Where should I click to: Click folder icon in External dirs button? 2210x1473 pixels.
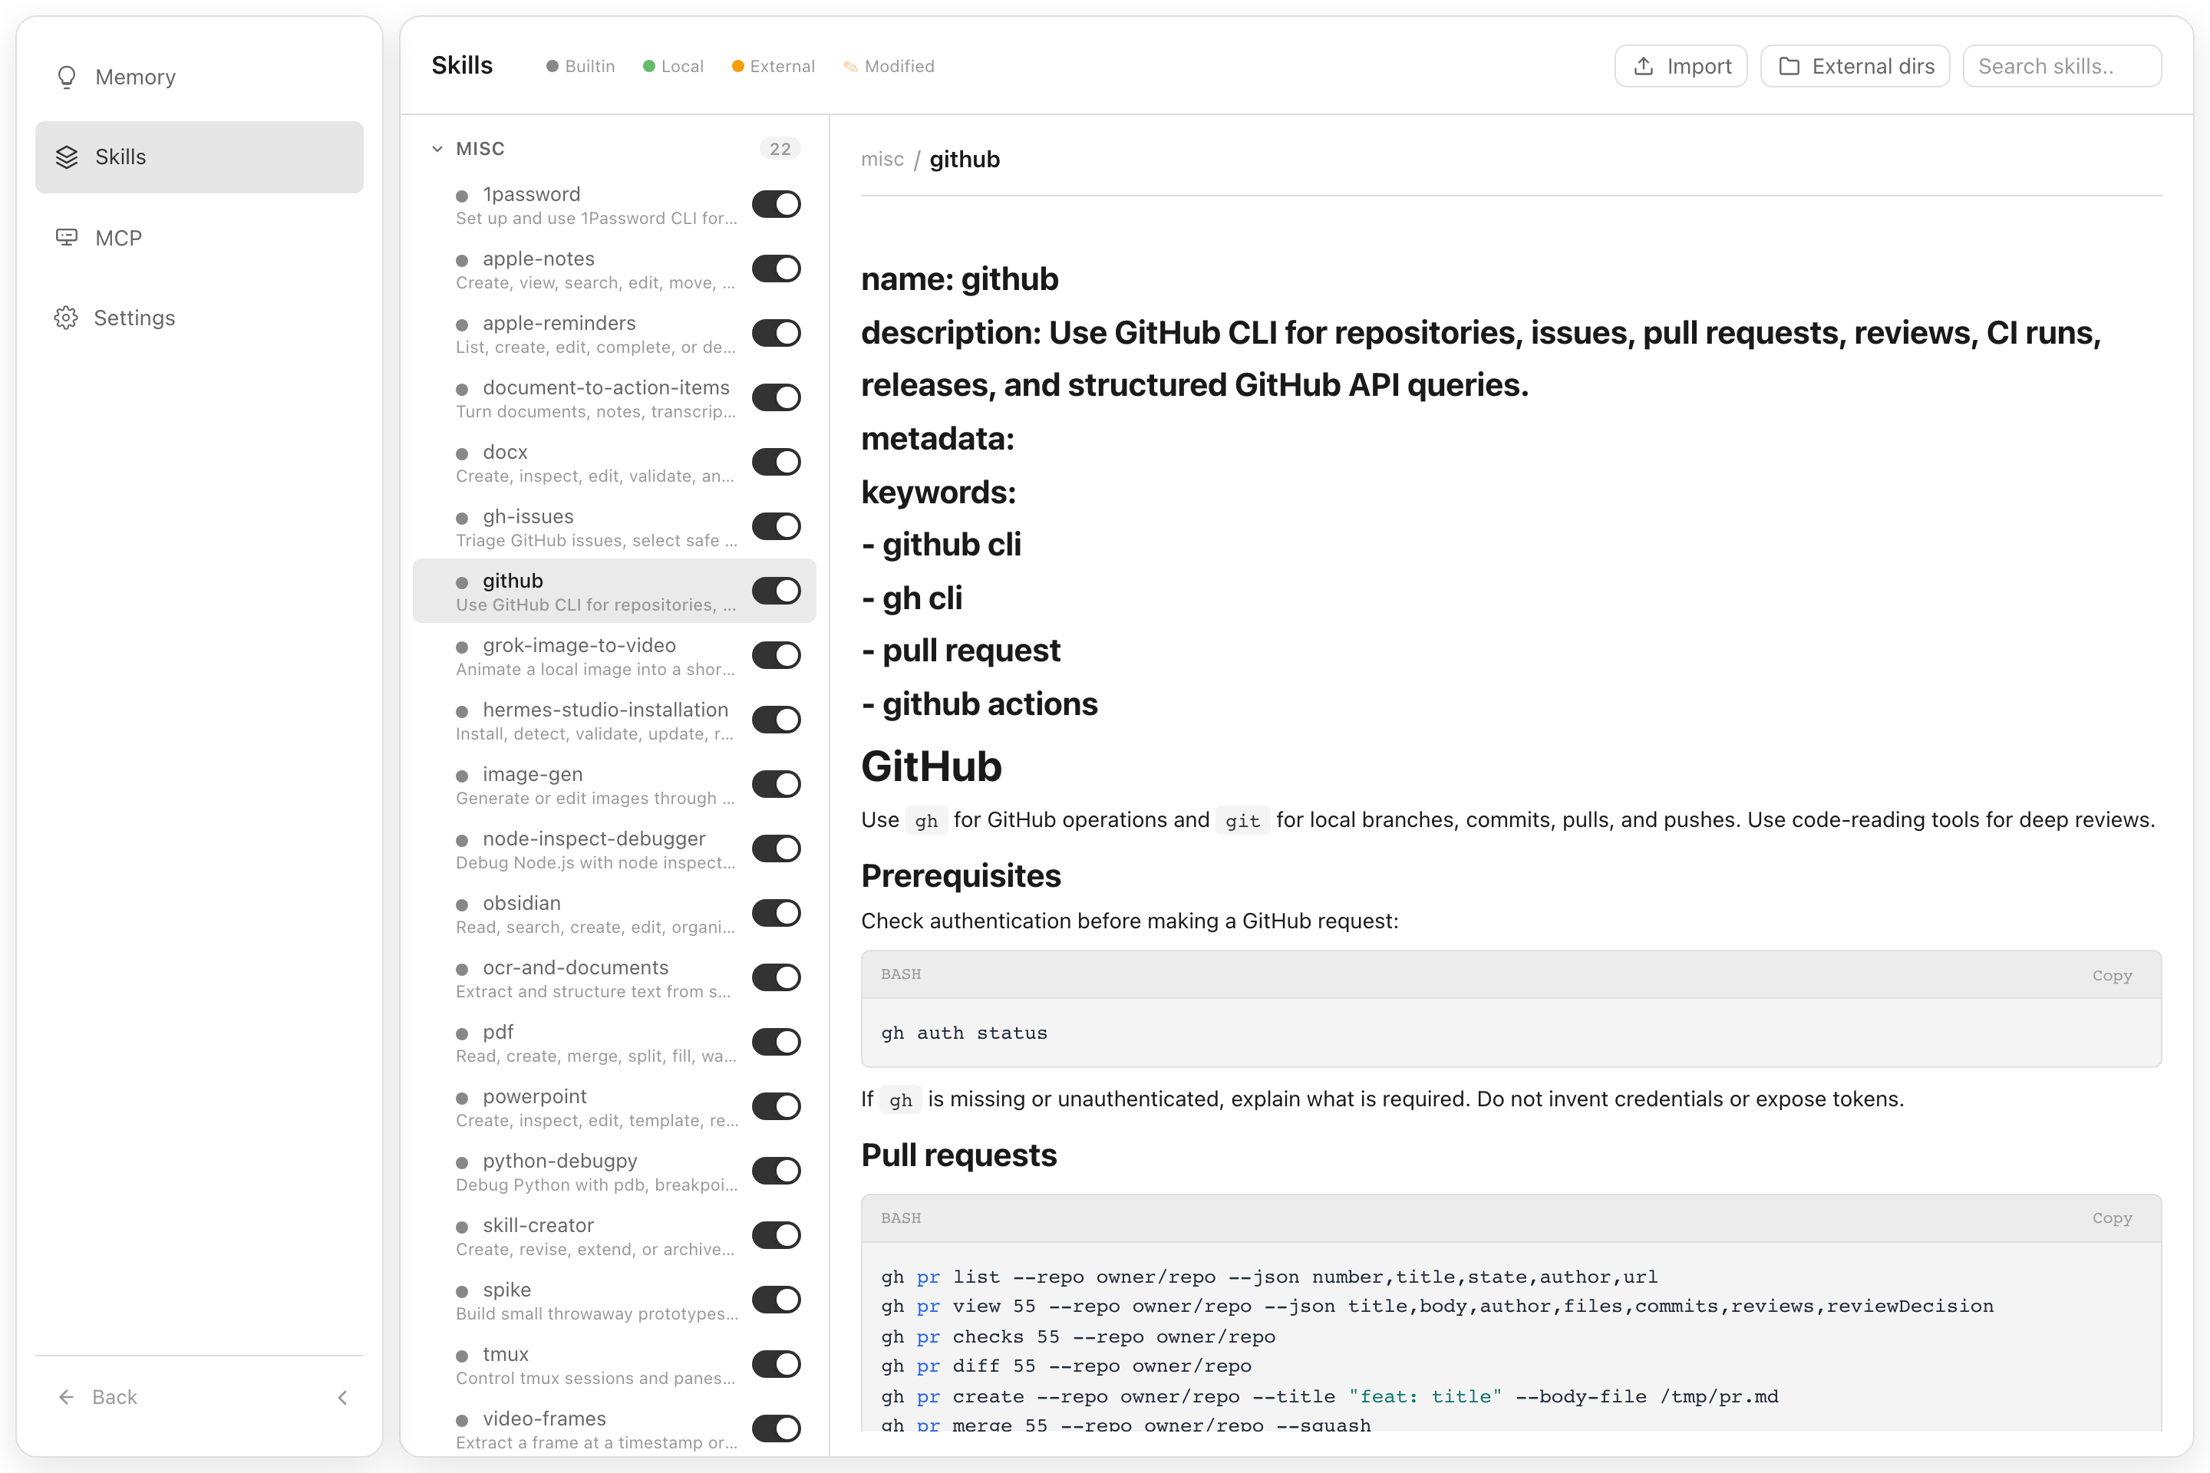tap(1789, 66)
